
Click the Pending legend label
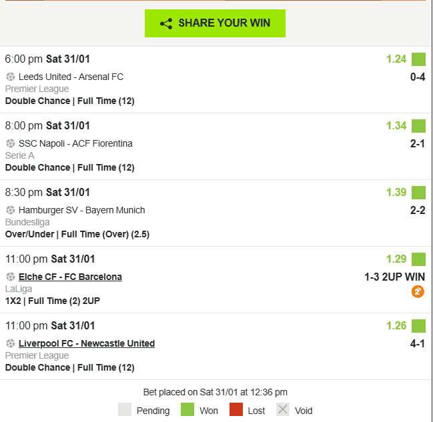coord(153,411)
